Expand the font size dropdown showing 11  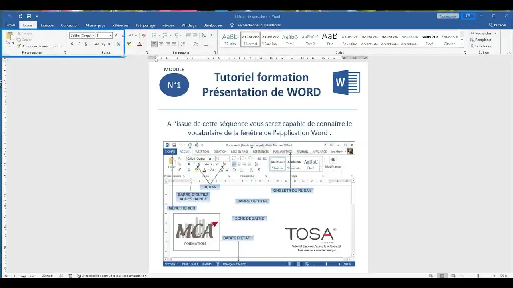pos(103,35)
